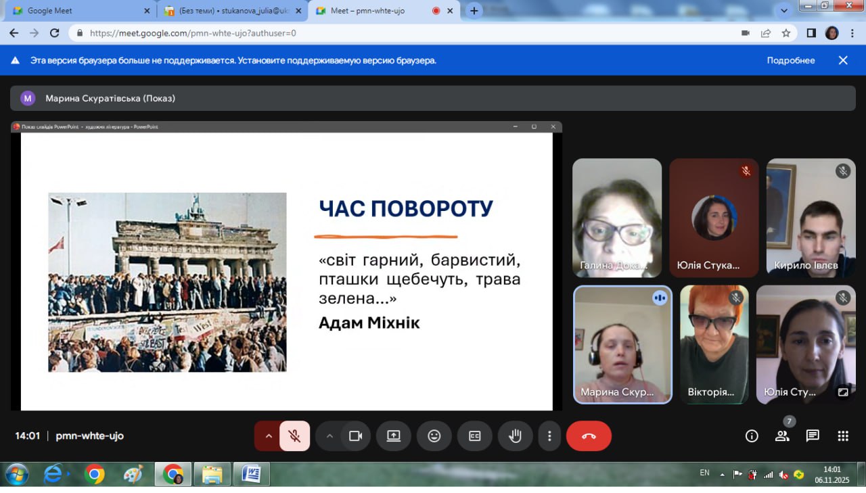Click the raise hand icon
The height and width of the screenshot is (493, 866).
pyautogui.click(x=515, y=436)
